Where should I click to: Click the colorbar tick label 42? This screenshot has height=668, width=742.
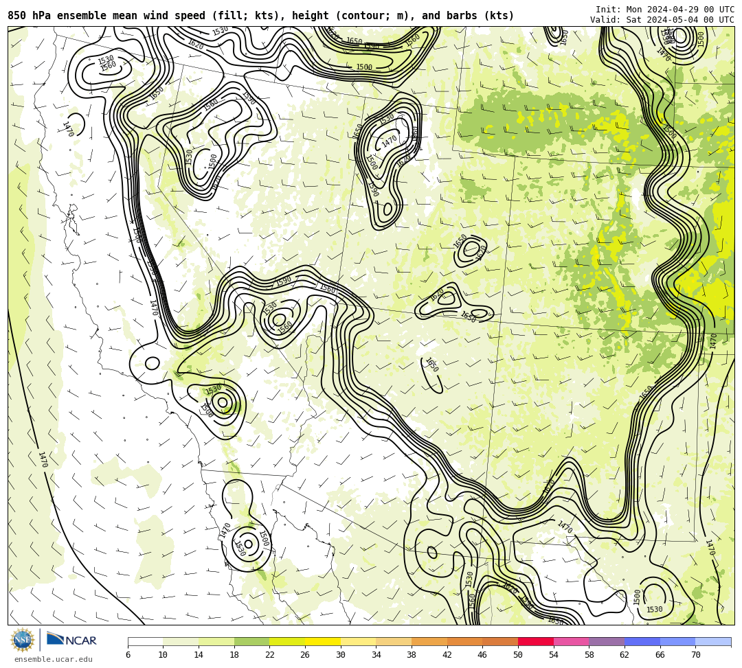pos(447,655)
